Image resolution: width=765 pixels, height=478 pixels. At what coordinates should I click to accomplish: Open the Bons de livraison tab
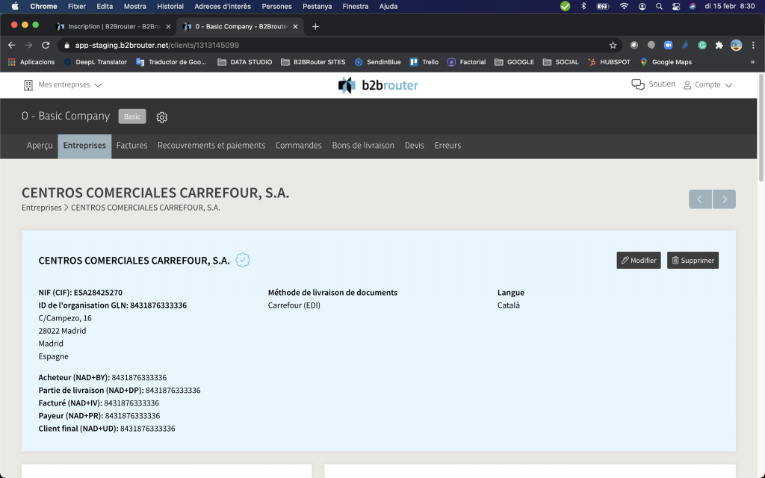click(x=363, y=146)
